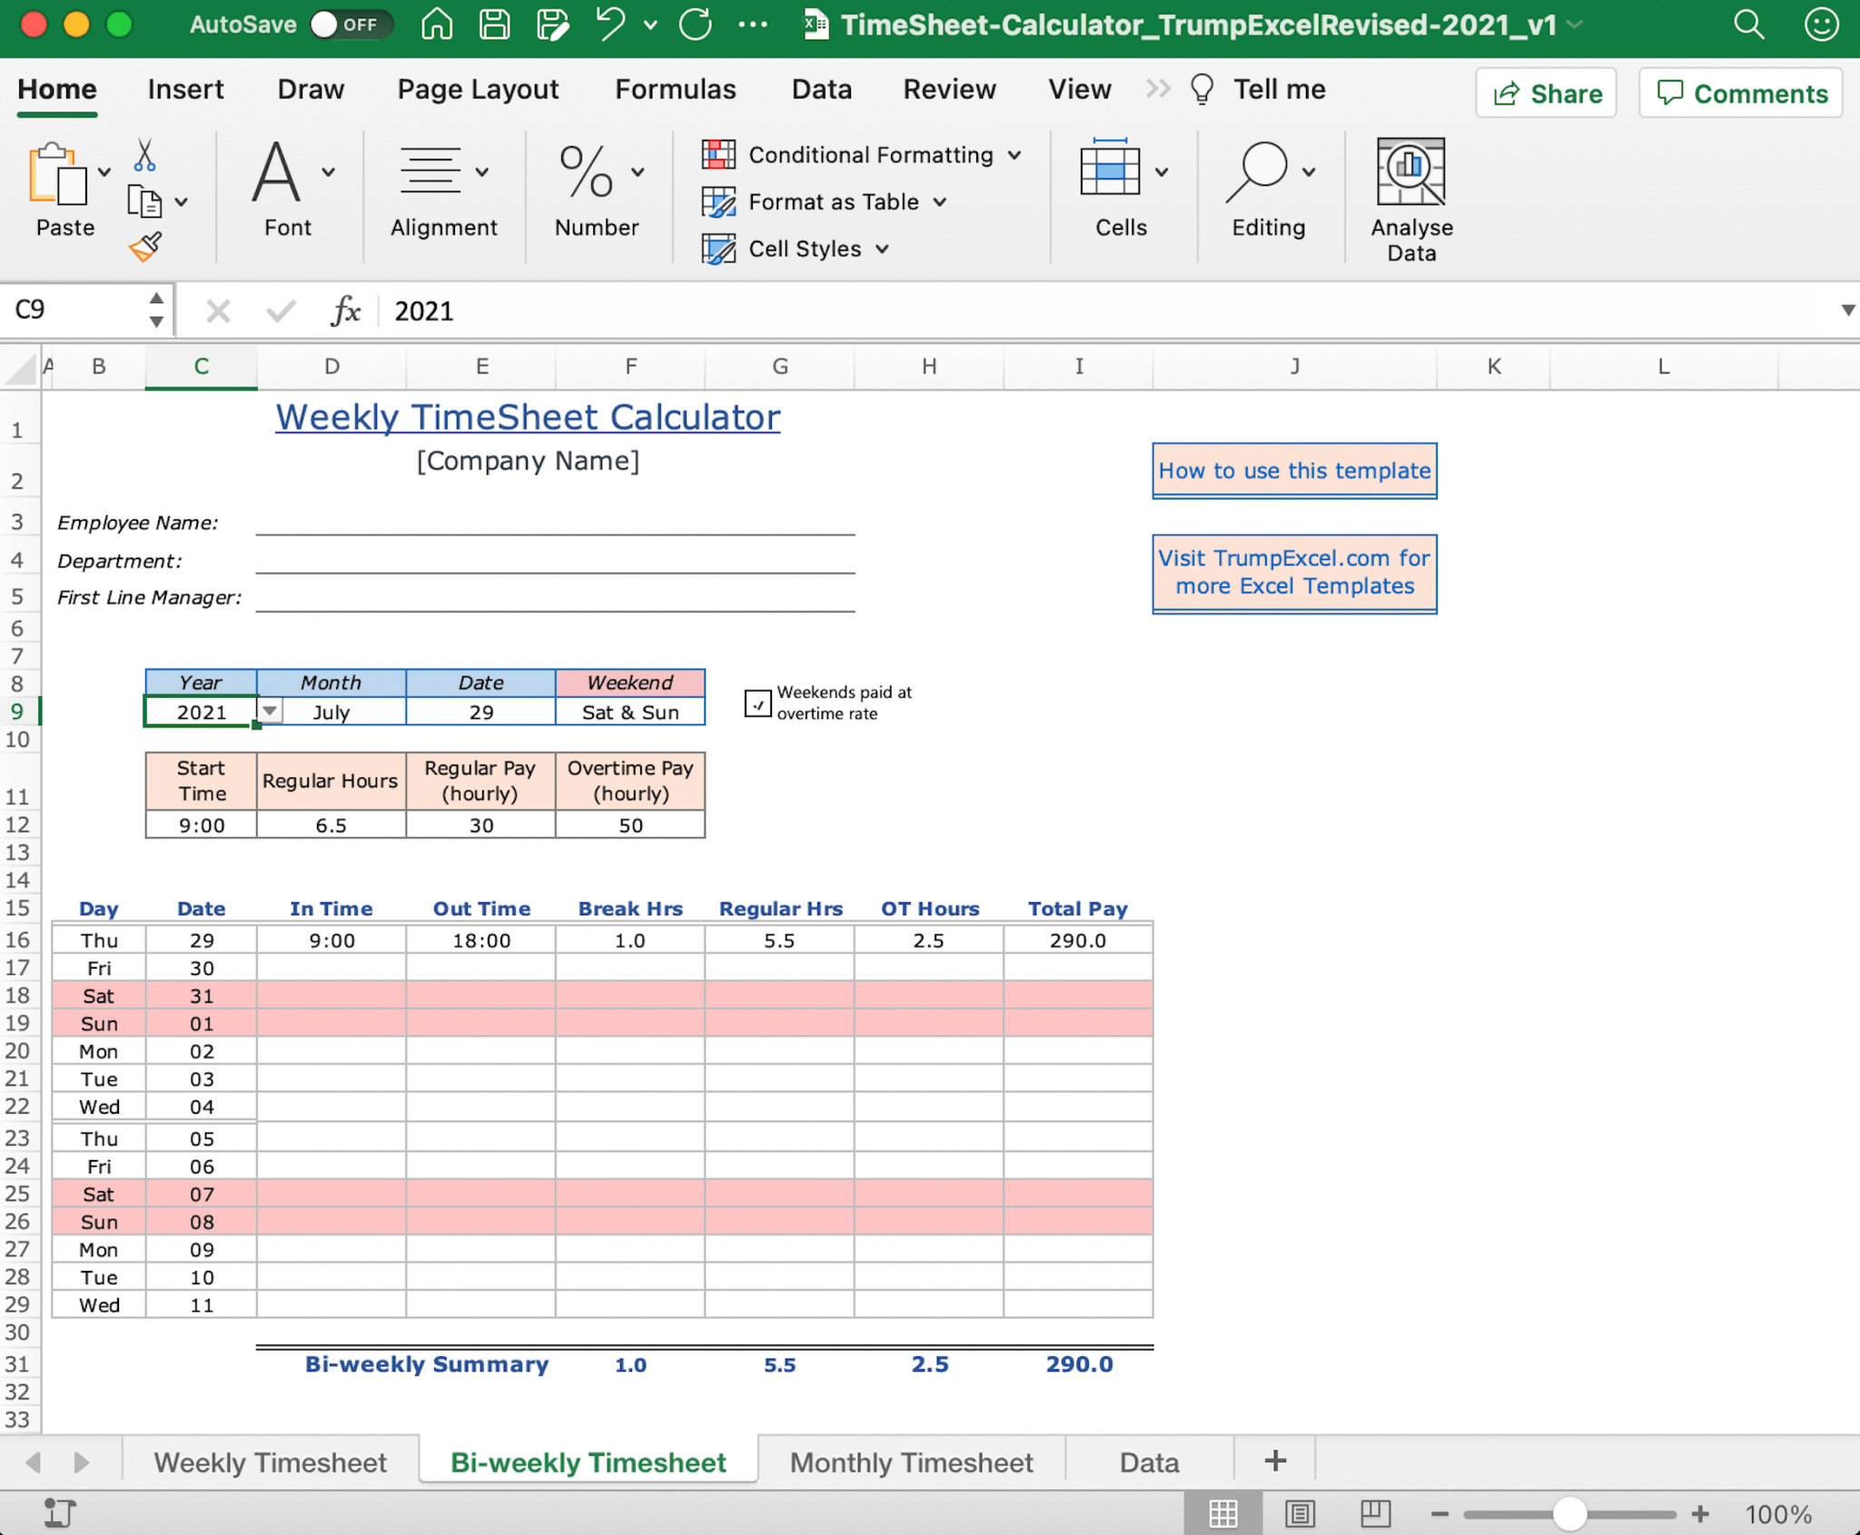This screenshot has height=1535, width=1860.
Task: Switch to Page Layout view icon
Action: pyautogui.click(x=1300, y=1513)
